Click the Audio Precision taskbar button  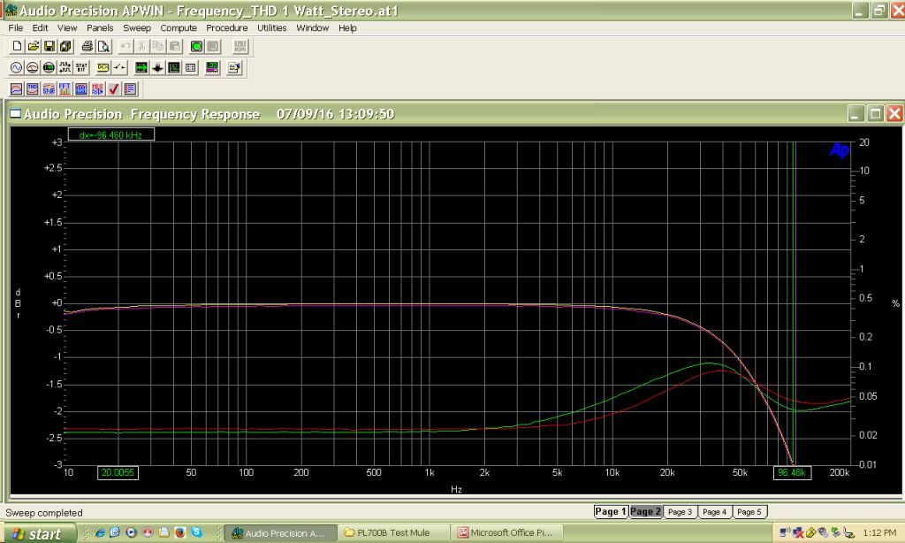(x=280, y=532)
